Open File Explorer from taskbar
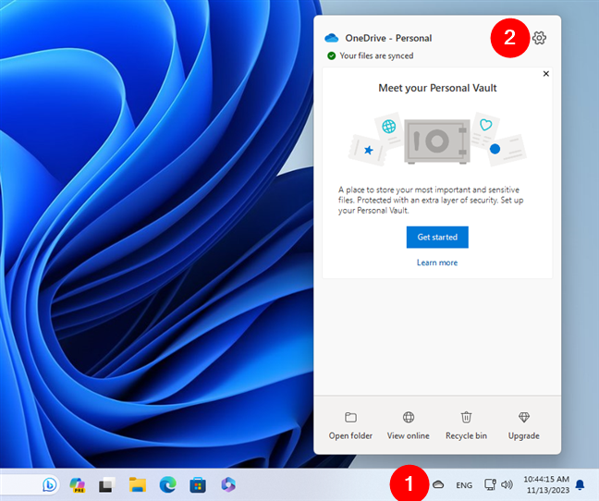 [138, 484]
